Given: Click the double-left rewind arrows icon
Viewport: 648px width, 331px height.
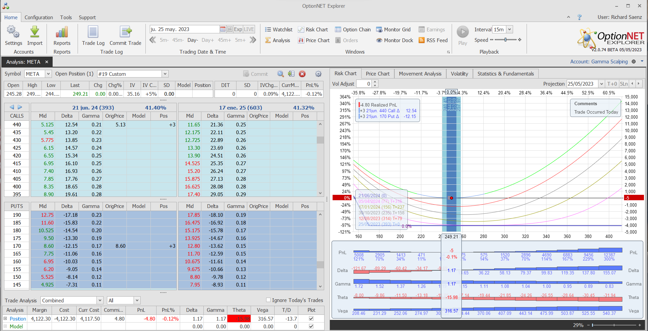Looking at the screenshot, I should 153,40.
